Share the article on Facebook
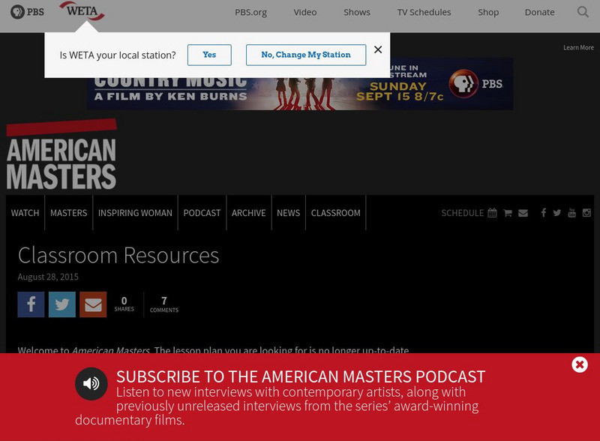The width and height of the screenshot is (600, 441). [x=31, y=304]
